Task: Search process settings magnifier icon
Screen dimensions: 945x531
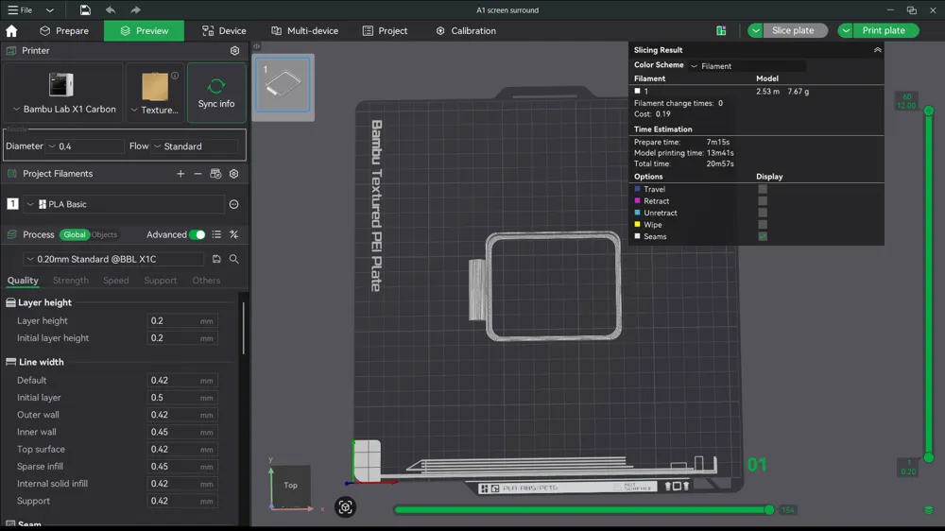Action: pyautogui.click(x=233, y=259)
